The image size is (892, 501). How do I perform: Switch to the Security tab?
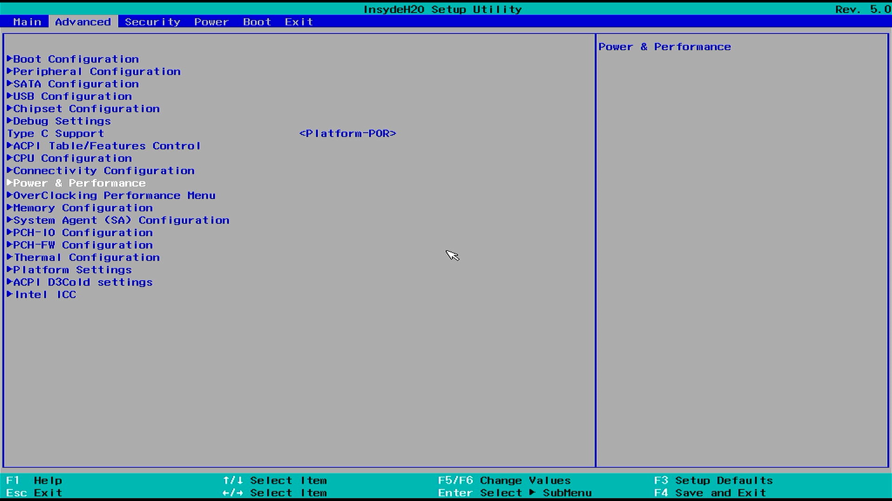152,22
